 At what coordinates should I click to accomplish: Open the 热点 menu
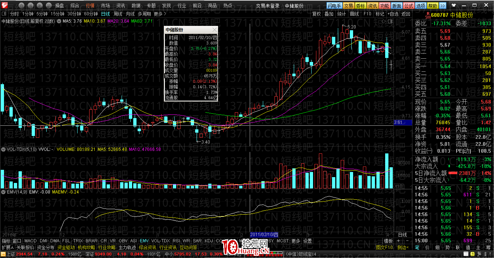click(228, 5)
